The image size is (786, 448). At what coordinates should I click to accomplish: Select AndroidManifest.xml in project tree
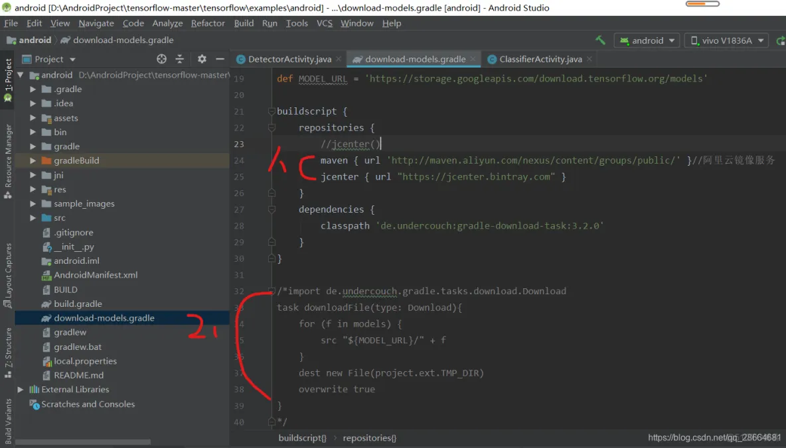[96, 275]
